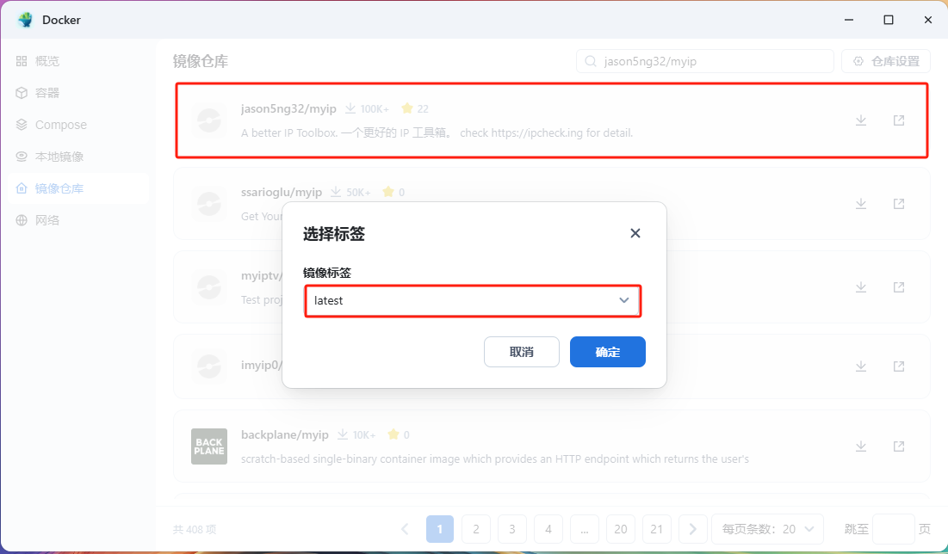Go to page 4 in pagination
The width and height of the screenshot is (948, 554).
click(x=548, y=529)
